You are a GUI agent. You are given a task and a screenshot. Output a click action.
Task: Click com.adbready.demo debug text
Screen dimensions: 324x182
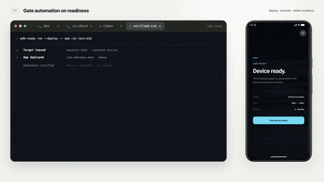(86, 57)
